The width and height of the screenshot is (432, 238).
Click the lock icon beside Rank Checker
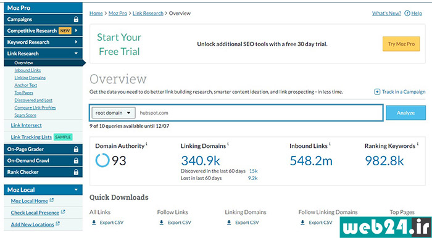tap(76, 172)
